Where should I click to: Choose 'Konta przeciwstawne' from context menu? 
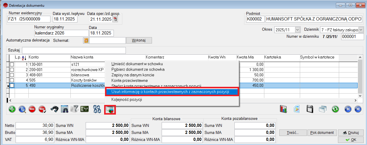click(129, 80)
